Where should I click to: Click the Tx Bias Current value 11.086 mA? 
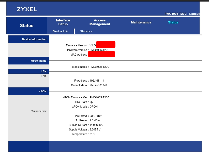[96, 125]
